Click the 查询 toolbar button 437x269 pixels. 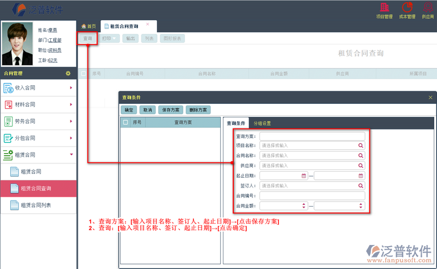pos(87,38)
